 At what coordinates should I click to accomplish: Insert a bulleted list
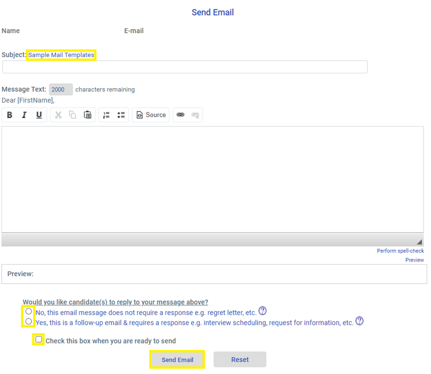tap(121, 115)
